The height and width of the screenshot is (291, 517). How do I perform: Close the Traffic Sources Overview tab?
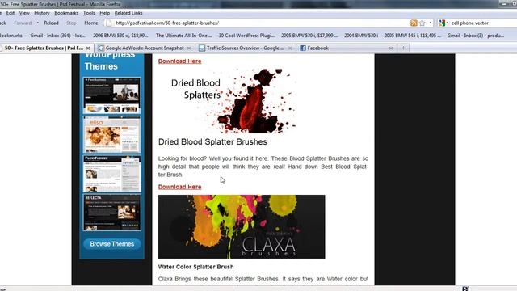point(290,48)
